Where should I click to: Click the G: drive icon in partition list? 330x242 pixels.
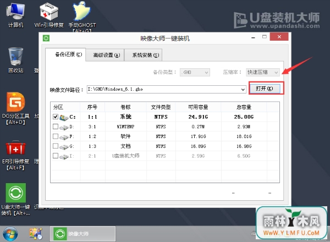(64, 147)
